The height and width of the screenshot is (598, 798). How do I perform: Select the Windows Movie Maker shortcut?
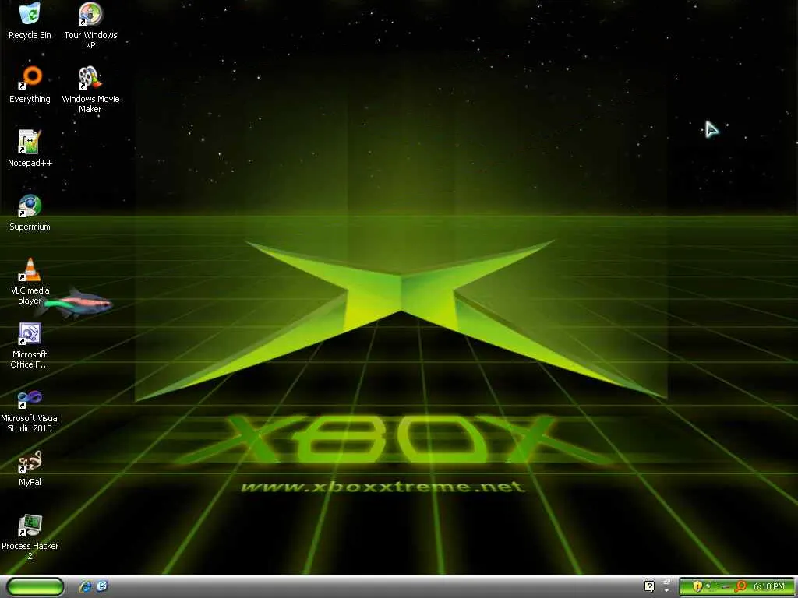(x=90, y=90)
